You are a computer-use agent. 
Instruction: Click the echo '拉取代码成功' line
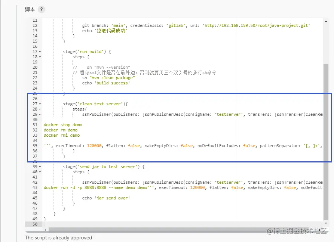click(x=105, y=31)
